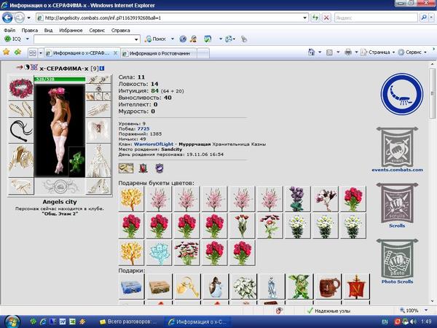Click the Photo Scrolls text link
Viewport: 437px width, 328px height.
pyautogui.click(x=397, y=281)
